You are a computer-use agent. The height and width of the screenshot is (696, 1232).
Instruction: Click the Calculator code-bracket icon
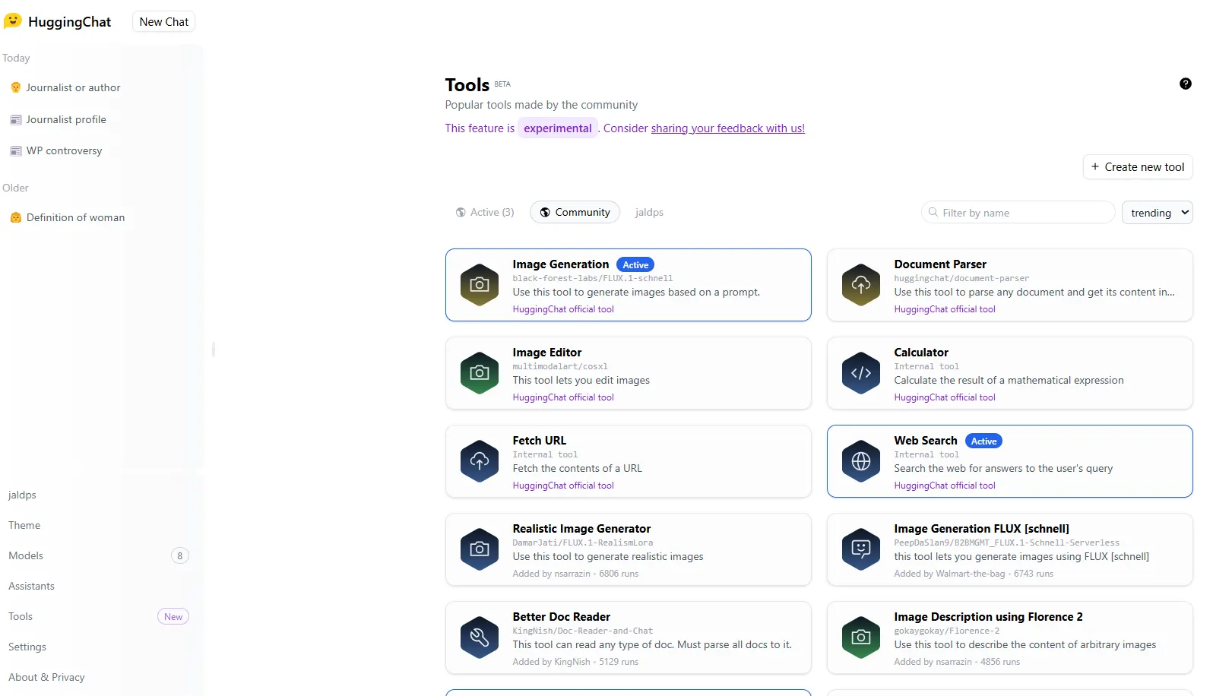pos(860,373)
